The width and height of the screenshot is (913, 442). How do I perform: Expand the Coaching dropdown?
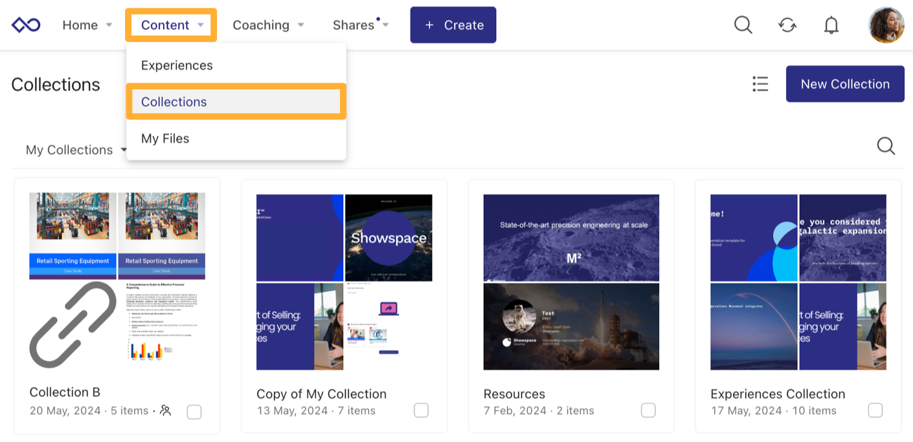tap(268, 25)
